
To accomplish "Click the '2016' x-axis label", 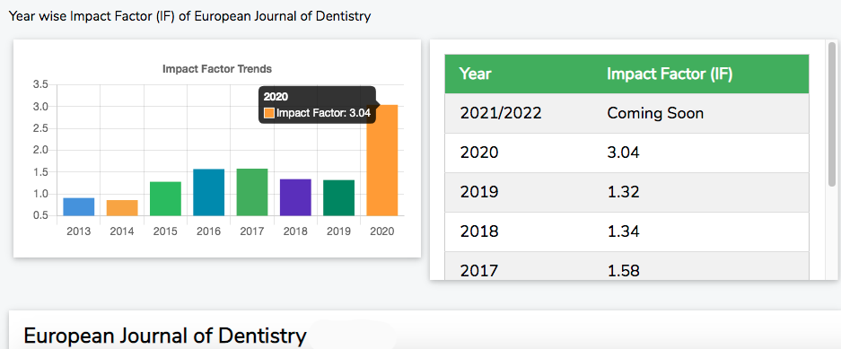I will 208,231.
